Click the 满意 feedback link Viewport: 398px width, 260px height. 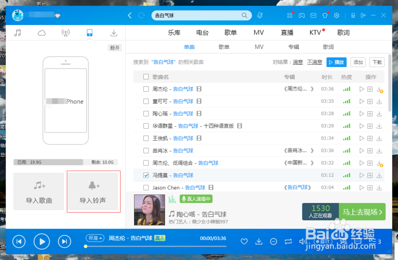[x=298, y=62]
